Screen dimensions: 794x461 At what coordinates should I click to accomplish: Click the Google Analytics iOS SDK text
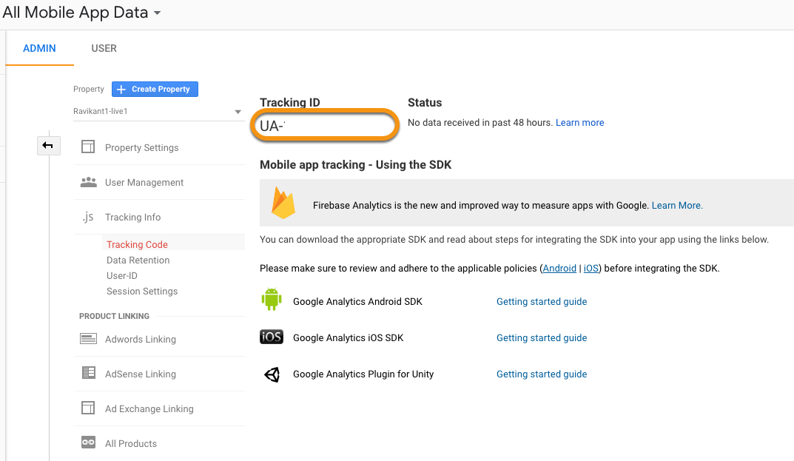(x=349, y=338)
